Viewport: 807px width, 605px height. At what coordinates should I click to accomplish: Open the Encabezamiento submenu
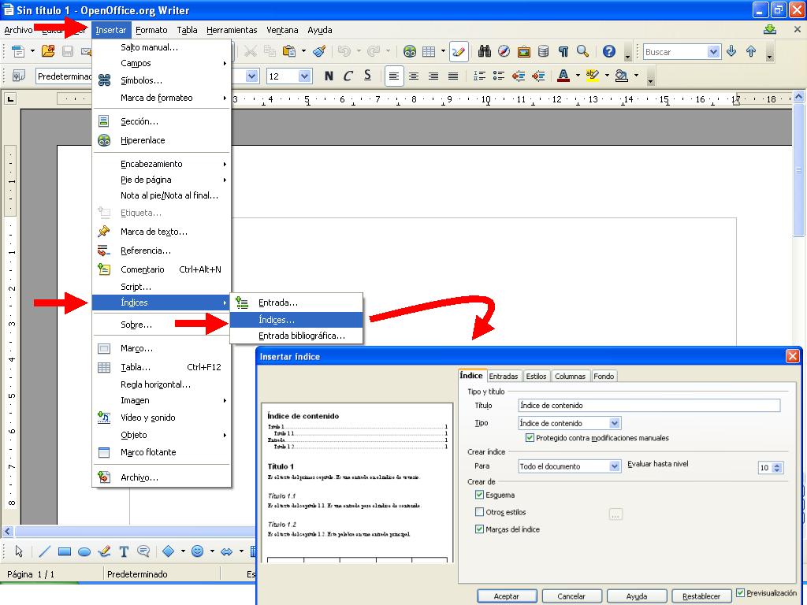pyautogui.click(x=162, y=164)
